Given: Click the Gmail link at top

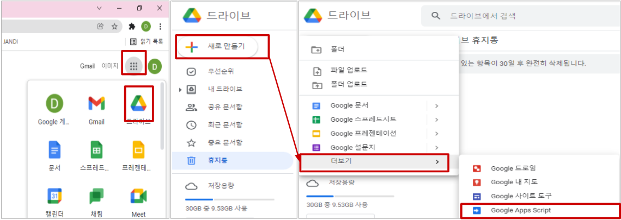Looking at the screenshot, I should click(x=87, y=66).
